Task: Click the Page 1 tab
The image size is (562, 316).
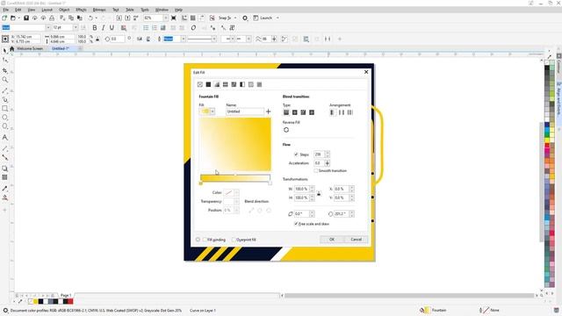Action: point(66,295)
